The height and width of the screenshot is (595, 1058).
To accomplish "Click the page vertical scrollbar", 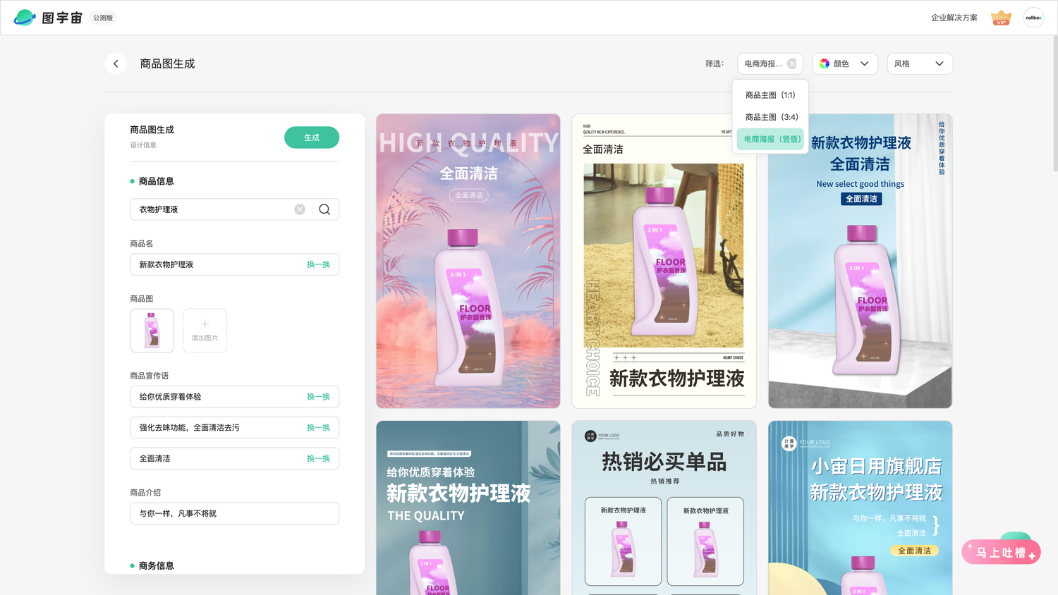I will coord(1054,104).
